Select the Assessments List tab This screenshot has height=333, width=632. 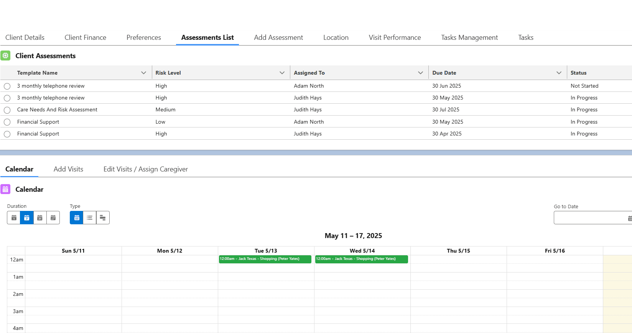[207, 38]
